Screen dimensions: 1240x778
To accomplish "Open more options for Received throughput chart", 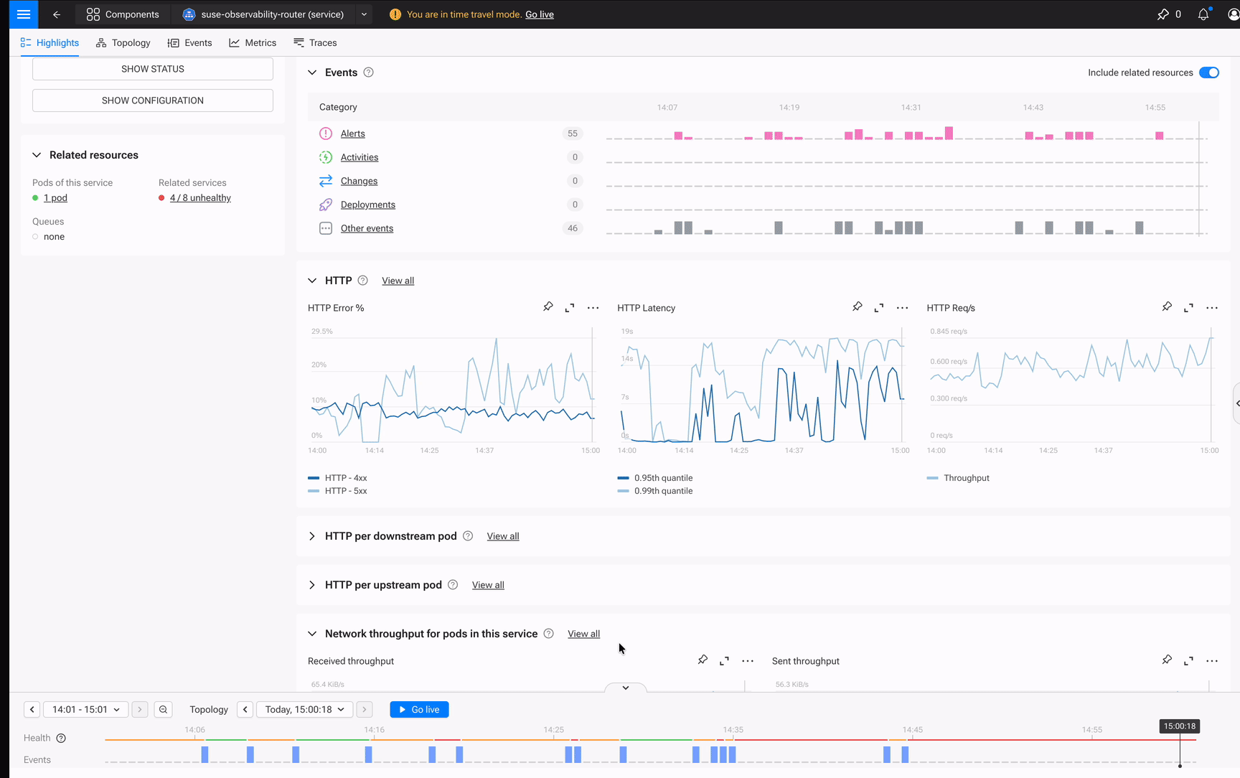I will coord(747,660).
